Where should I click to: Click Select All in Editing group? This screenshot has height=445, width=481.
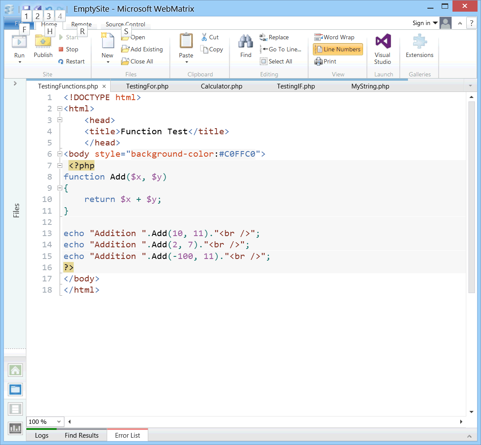276,61
